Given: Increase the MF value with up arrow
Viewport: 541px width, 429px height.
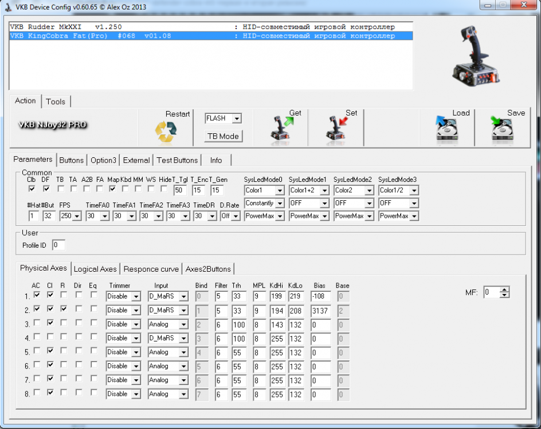Looking at the screenshot, I should click(x=504, y=289).
